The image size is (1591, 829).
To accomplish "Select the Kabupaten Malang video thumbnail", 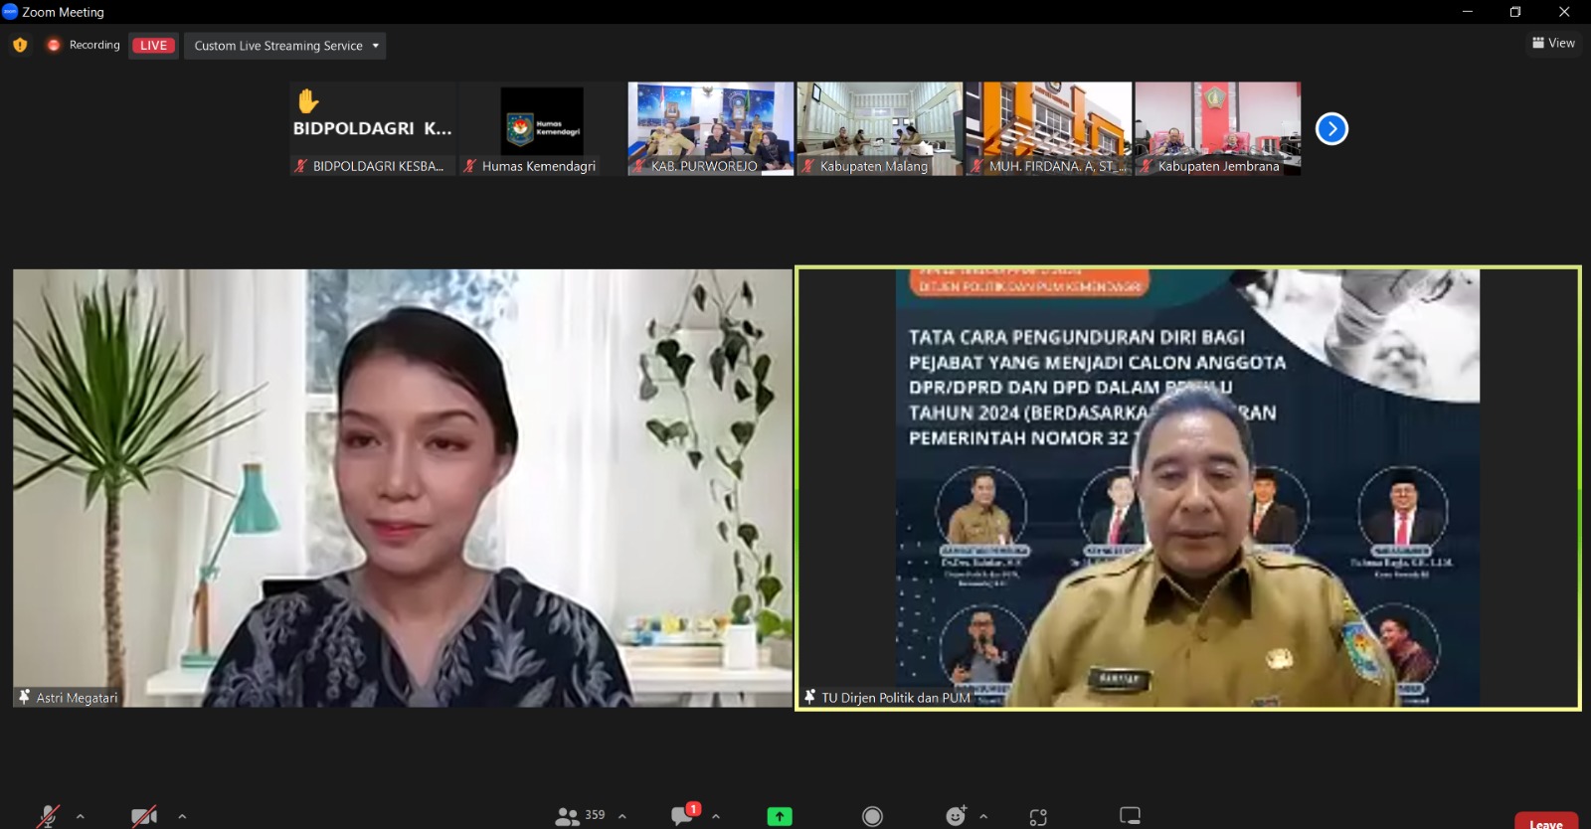I will [879, 128].
